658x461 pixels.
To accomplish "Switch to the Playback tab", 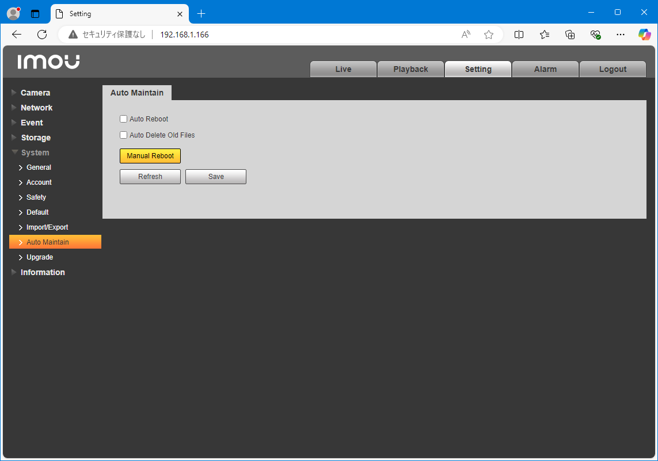I will click(410, 69).
